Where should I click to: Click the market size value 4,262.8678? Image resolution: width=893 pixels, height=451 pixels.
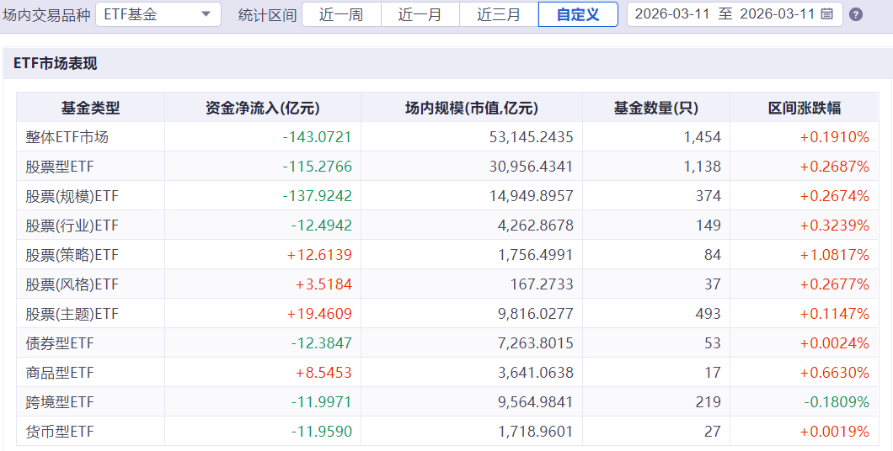point(535,225)
